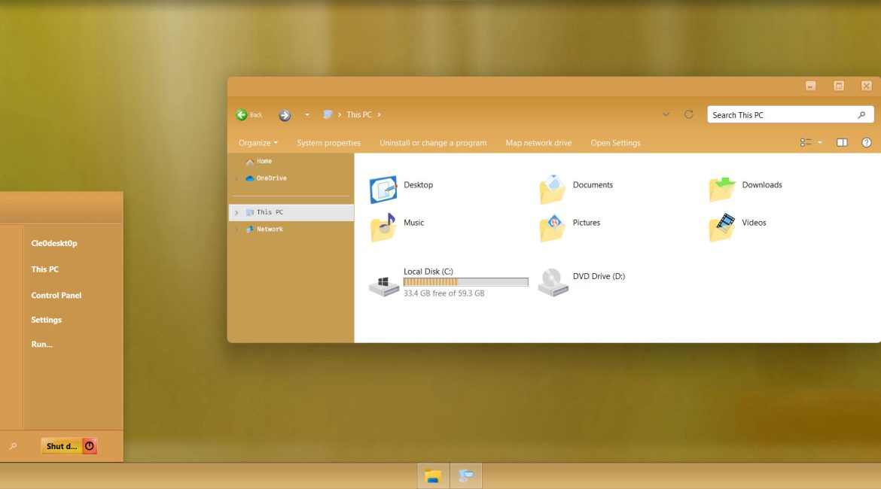881x489 pixels.
Task: Click Local Disk (C:) usage bar
Action: tap(465, 282)
